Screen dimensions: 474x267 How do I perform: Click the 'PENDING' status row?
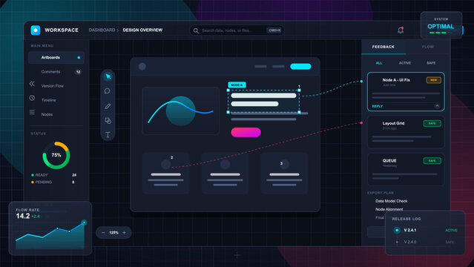pos(54,182)
